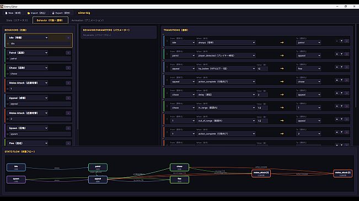Viewport: 359px width, 201px height.
Task: Edit the 'spawn' behavior ID field
Action: 40,134
